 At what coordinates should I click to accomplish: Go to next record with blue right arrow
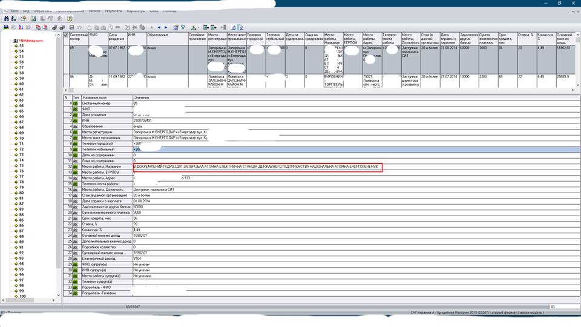[x=166, y=27]
